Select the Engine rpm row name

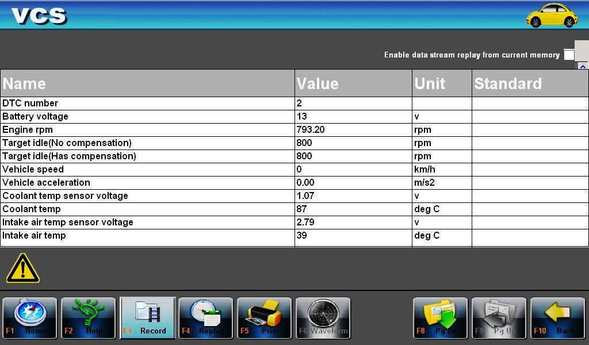pyautogui.click(x=28, y=130)
